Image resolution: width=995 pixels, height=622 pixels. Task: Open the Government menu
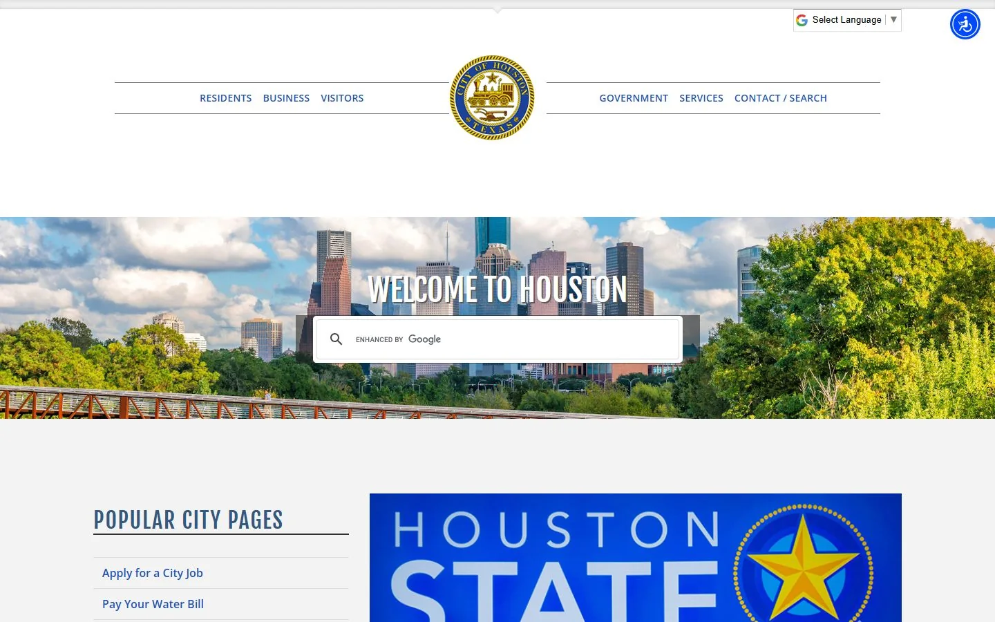click(634, 98)
